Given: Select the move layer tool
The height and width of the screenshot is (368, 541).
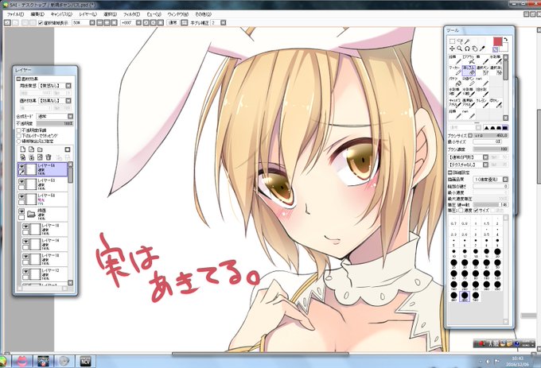Looking at the screenshot, I should 452,49.
